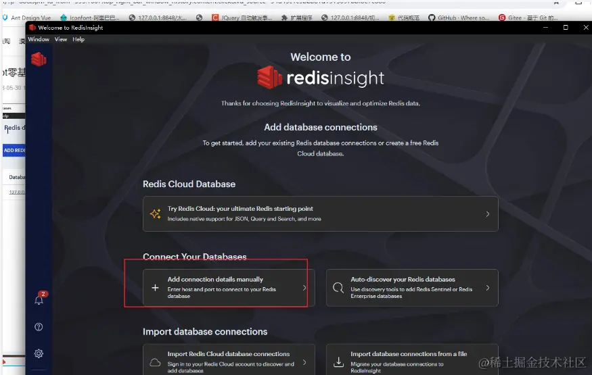Open the Help menu
The height and width of the screenshot is (375, 592).
point(78,39)
